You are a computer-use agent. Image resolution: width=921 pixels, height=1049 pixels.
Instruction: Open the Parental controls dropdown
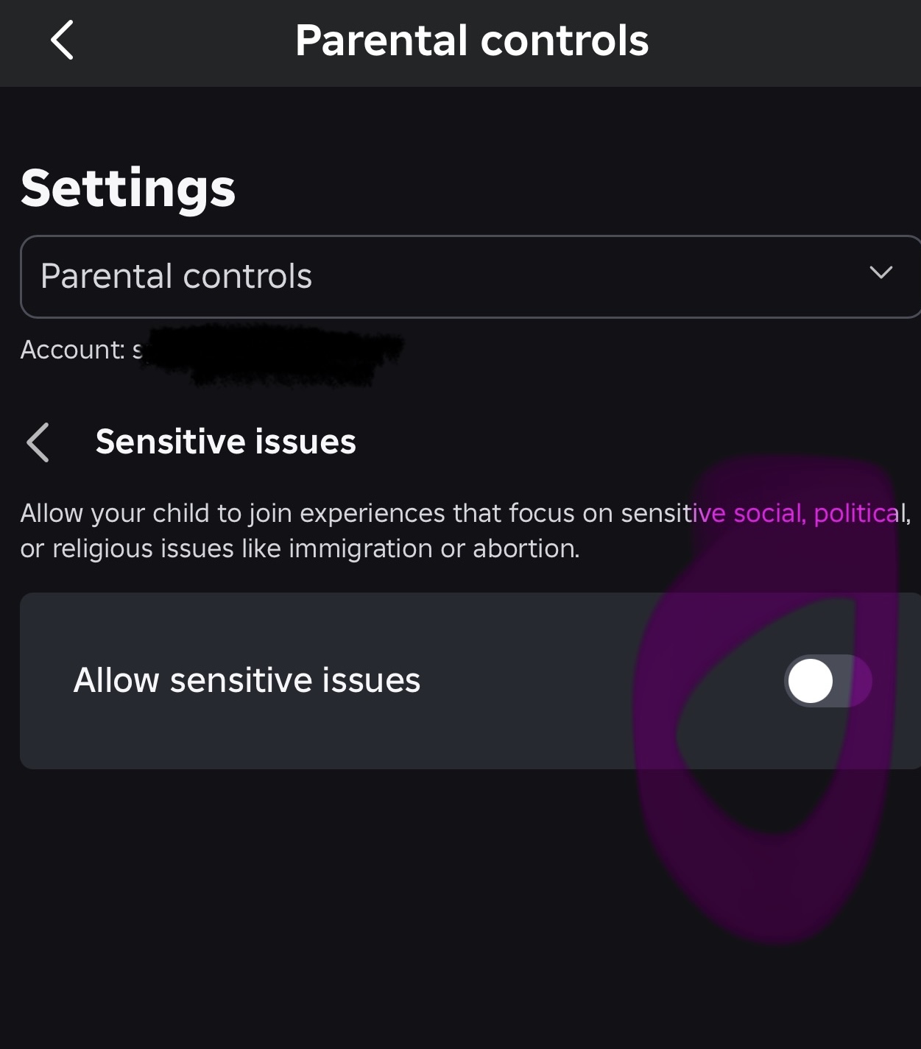471,277
